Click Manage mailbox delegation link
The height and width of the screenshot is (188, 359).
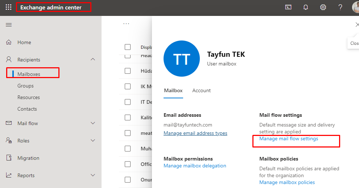click(195, 166)
